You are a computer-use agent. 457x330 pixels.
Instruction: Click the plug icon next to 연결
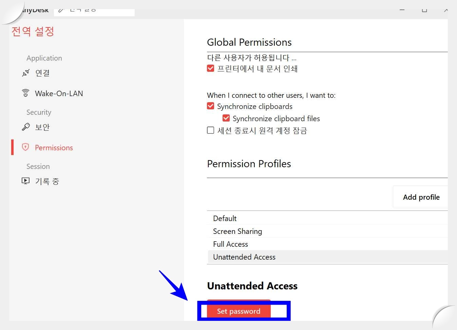[x=25, y=73]
